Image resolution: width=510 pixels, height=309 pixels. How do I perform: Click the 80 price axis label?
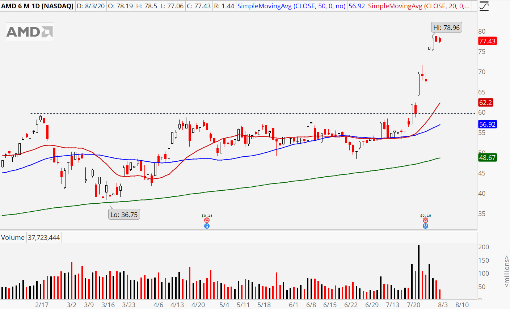(x=482, y=31)
